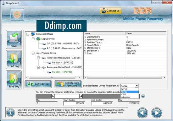Collapse the Removable Media root node
Viewport: 173px width, 121px height.
pyautogui.click(x=28, y=34)
